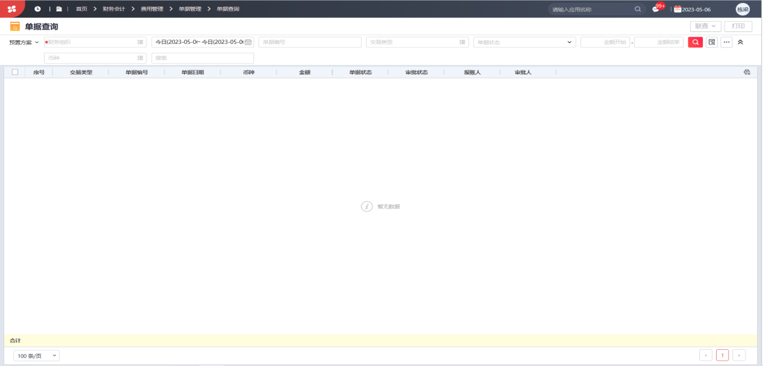Go to 首页 in the breadcrumb
The width and height of the screenshot is (763, 366).
(81, 9)
